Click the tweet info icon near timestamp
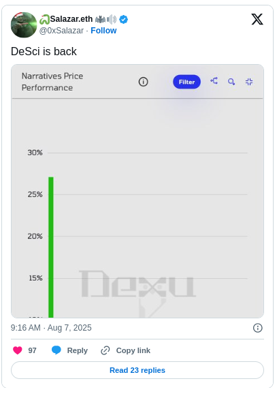277x394 pixels. tap(258, 328)
